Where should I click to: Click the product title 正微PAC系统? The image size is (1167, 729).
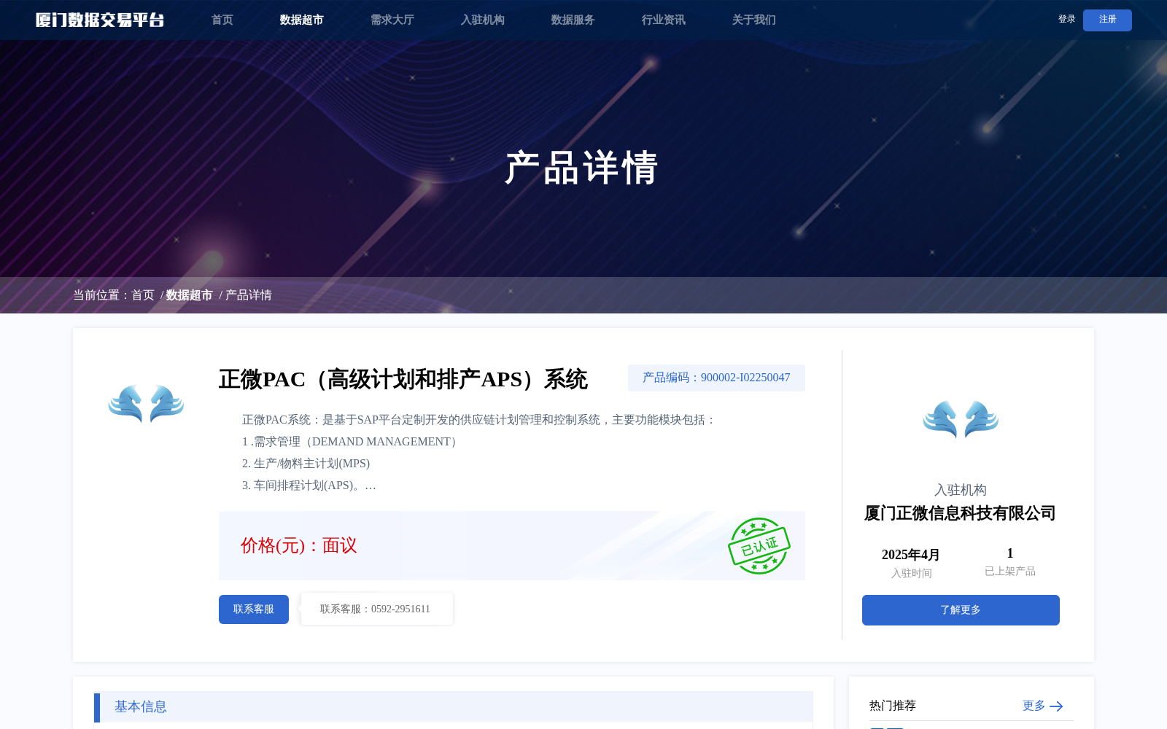[403, 379]
